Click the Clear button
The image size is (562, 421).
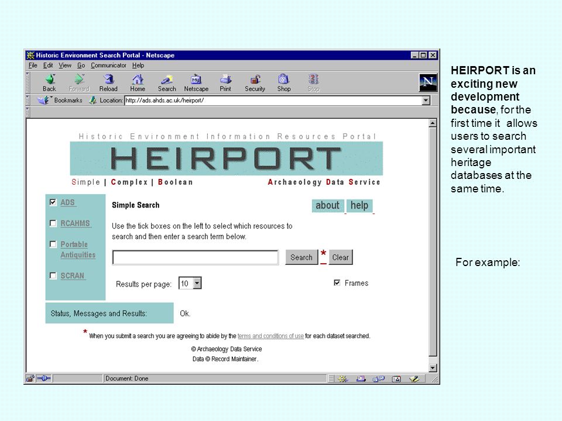click(341, 257)
